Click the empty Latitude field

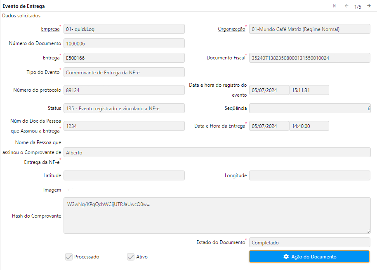point(124,175)
